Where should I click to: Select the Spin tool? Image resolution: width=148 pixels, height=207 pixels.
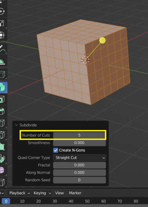tap(2, 159)
